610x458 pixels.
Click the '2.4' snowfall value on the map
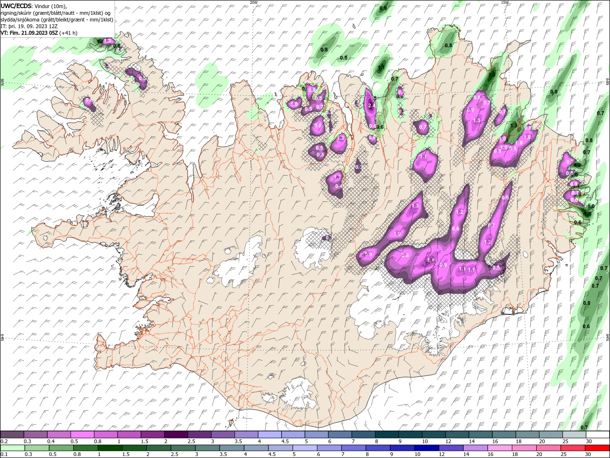pos(372,106)
